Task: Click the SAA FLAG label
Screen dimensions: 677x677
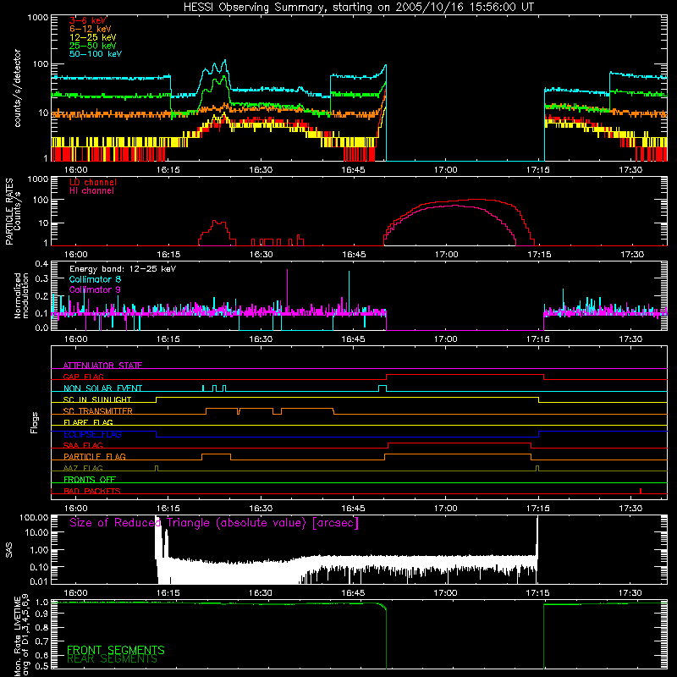Action: 83,445
